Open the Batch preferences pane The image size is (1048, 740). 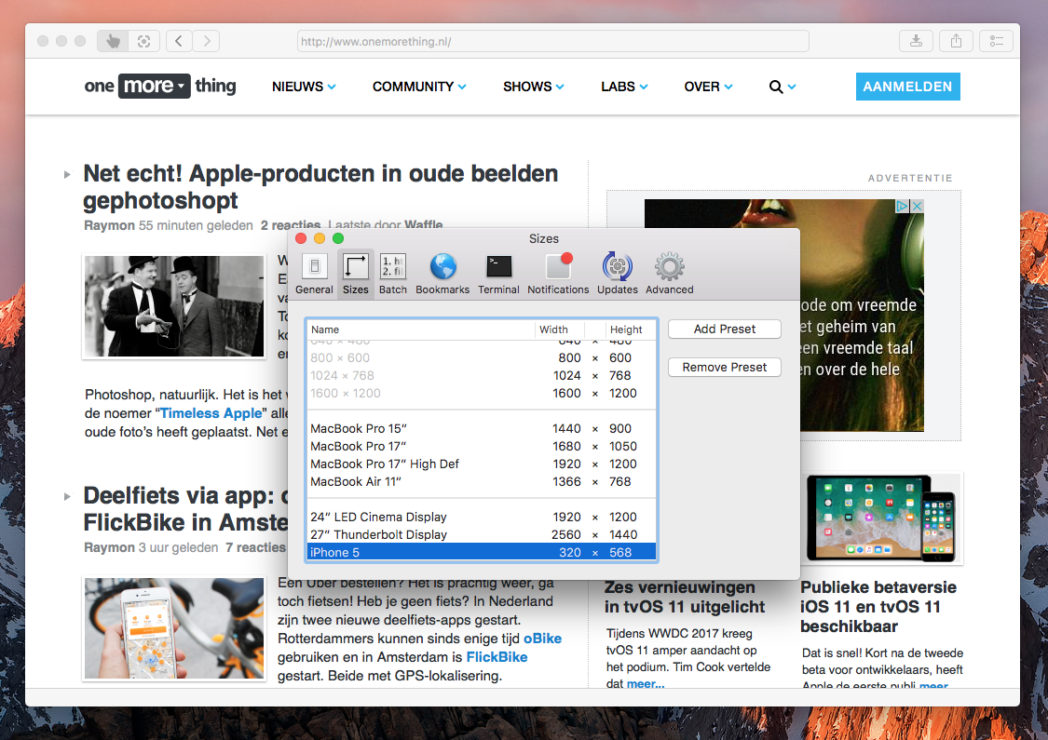pos(393,274)
